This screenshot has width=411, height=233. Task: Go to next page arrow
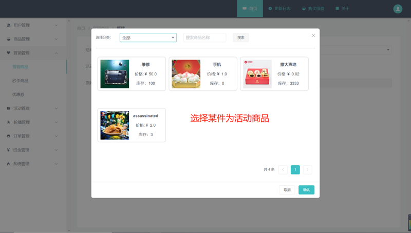click(307, 170)
